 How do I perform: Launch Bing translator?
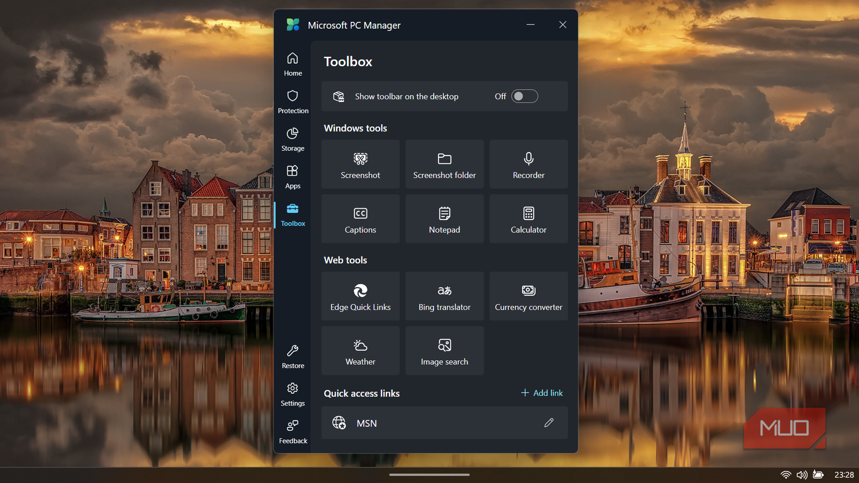444,296
